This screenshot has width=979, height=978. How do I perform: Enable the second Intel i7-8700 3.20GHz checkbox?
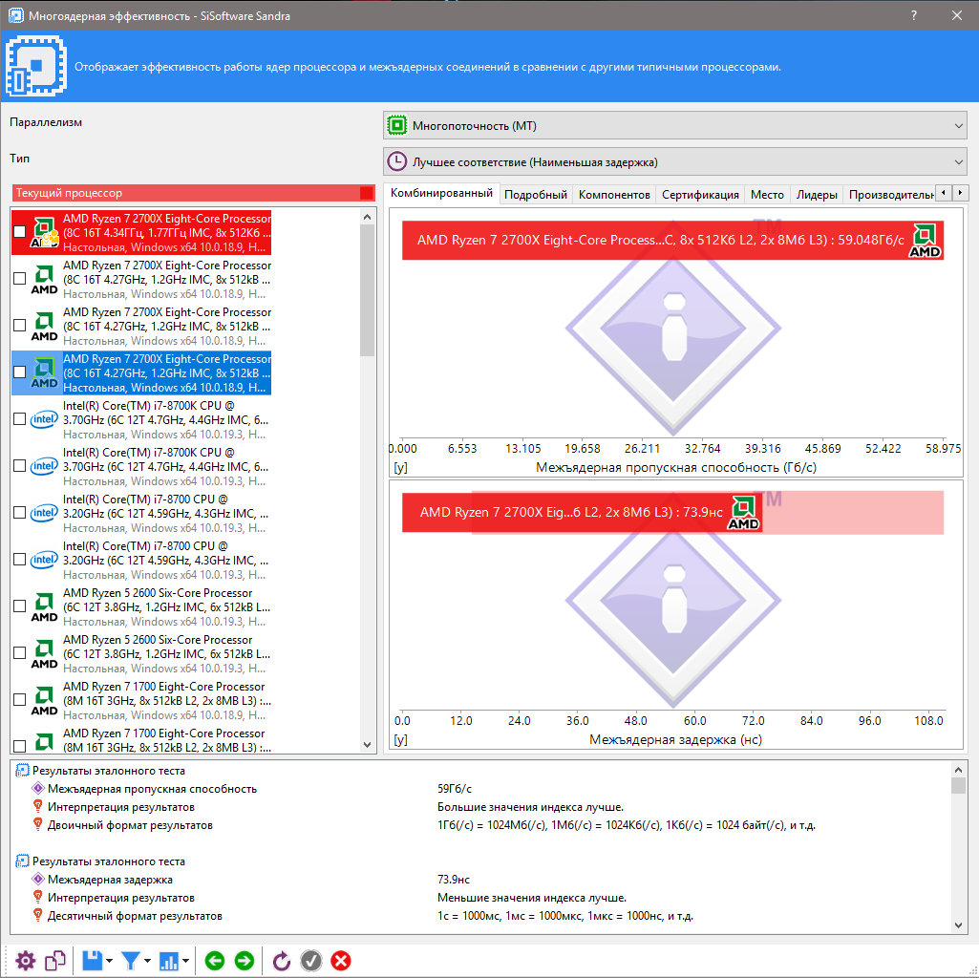[x=19, y=559]
